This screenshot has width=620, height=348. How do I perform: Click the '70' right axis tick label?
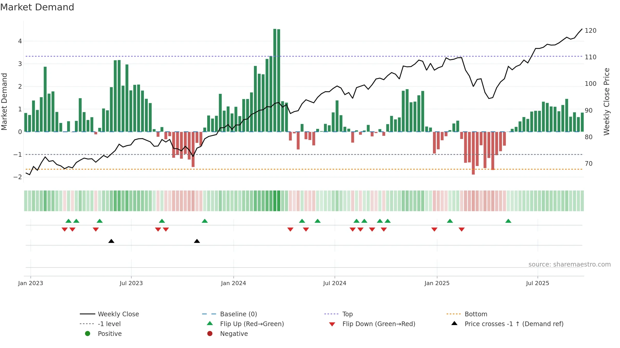tap(589, 163)
